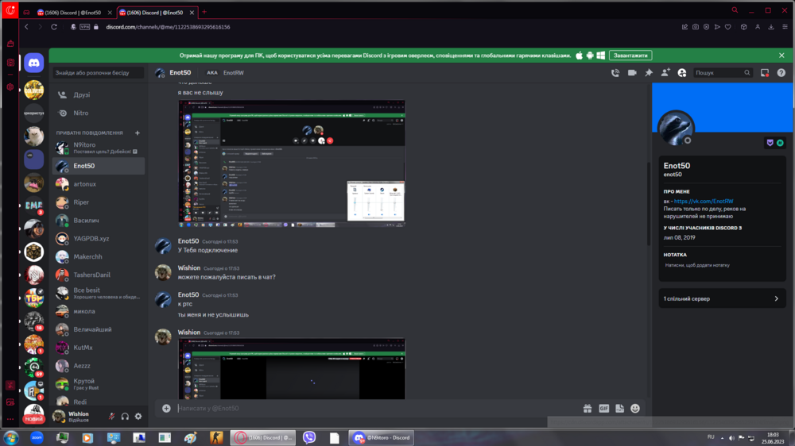
Task: Open conversation with artonux
Action: [99, 184]
